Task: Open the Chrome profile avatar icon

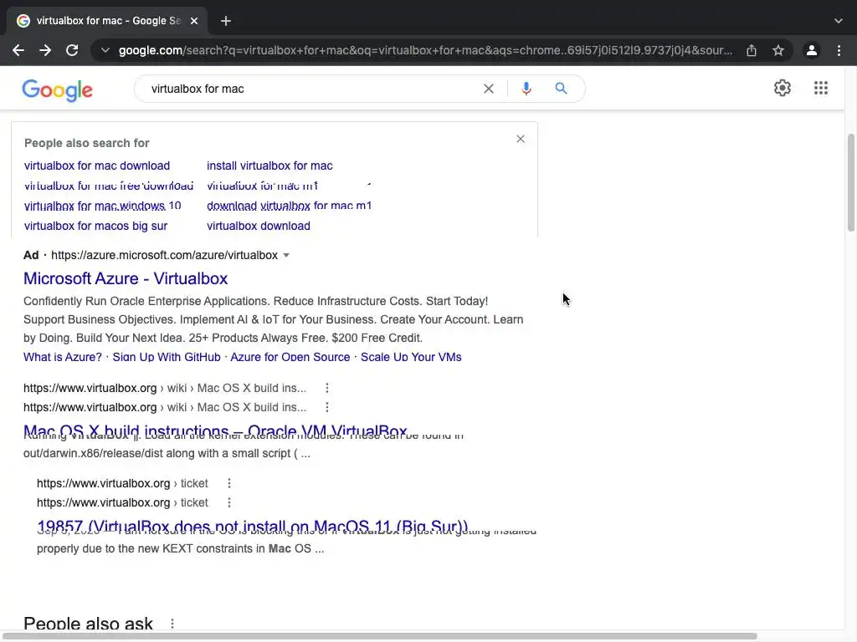Action: tap(812, 50)
